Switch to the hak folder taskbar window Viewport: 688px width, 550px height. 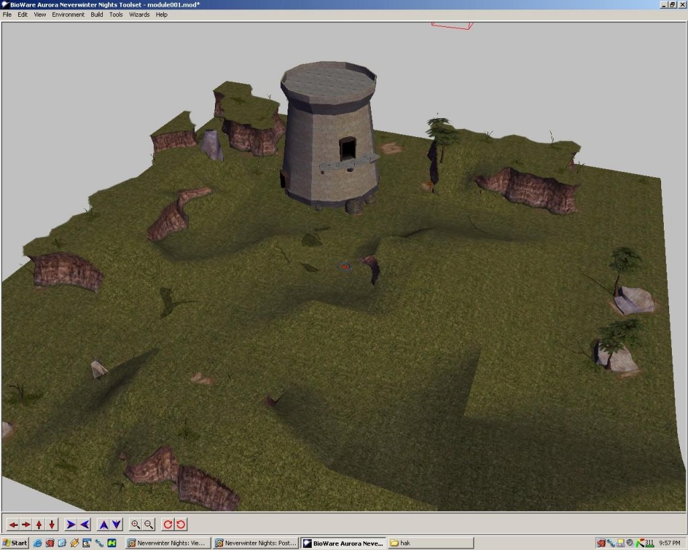click(430, 543)
